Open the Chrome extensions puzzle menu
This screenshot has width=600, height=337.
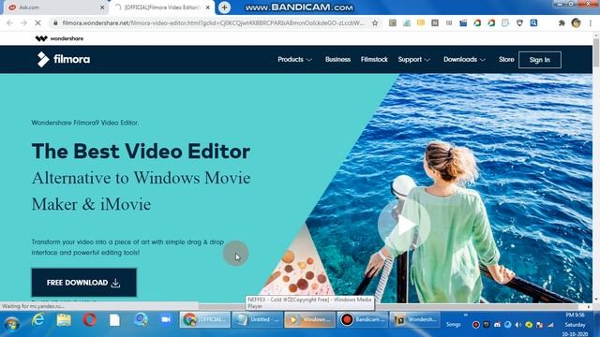(562, 22)
